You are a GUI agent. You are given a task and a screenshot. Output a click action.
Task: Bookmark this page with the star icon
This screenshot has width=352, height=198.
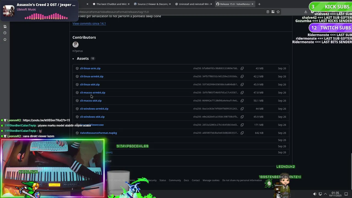(x=278, y=12)
